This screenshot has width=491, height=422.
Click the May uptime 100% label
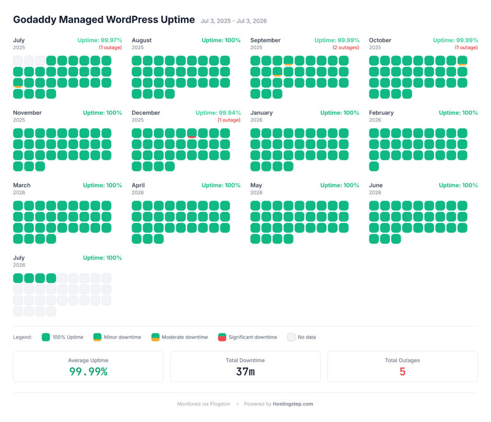coord(340,185)
